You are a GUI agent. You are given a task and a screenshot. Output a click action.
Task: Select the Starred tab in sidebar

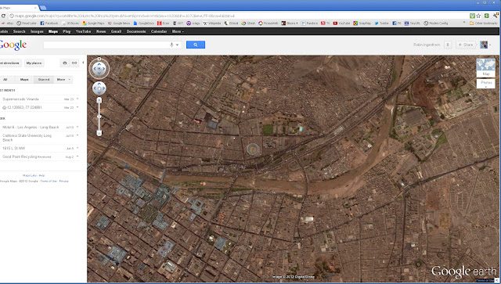coord(44,80)
